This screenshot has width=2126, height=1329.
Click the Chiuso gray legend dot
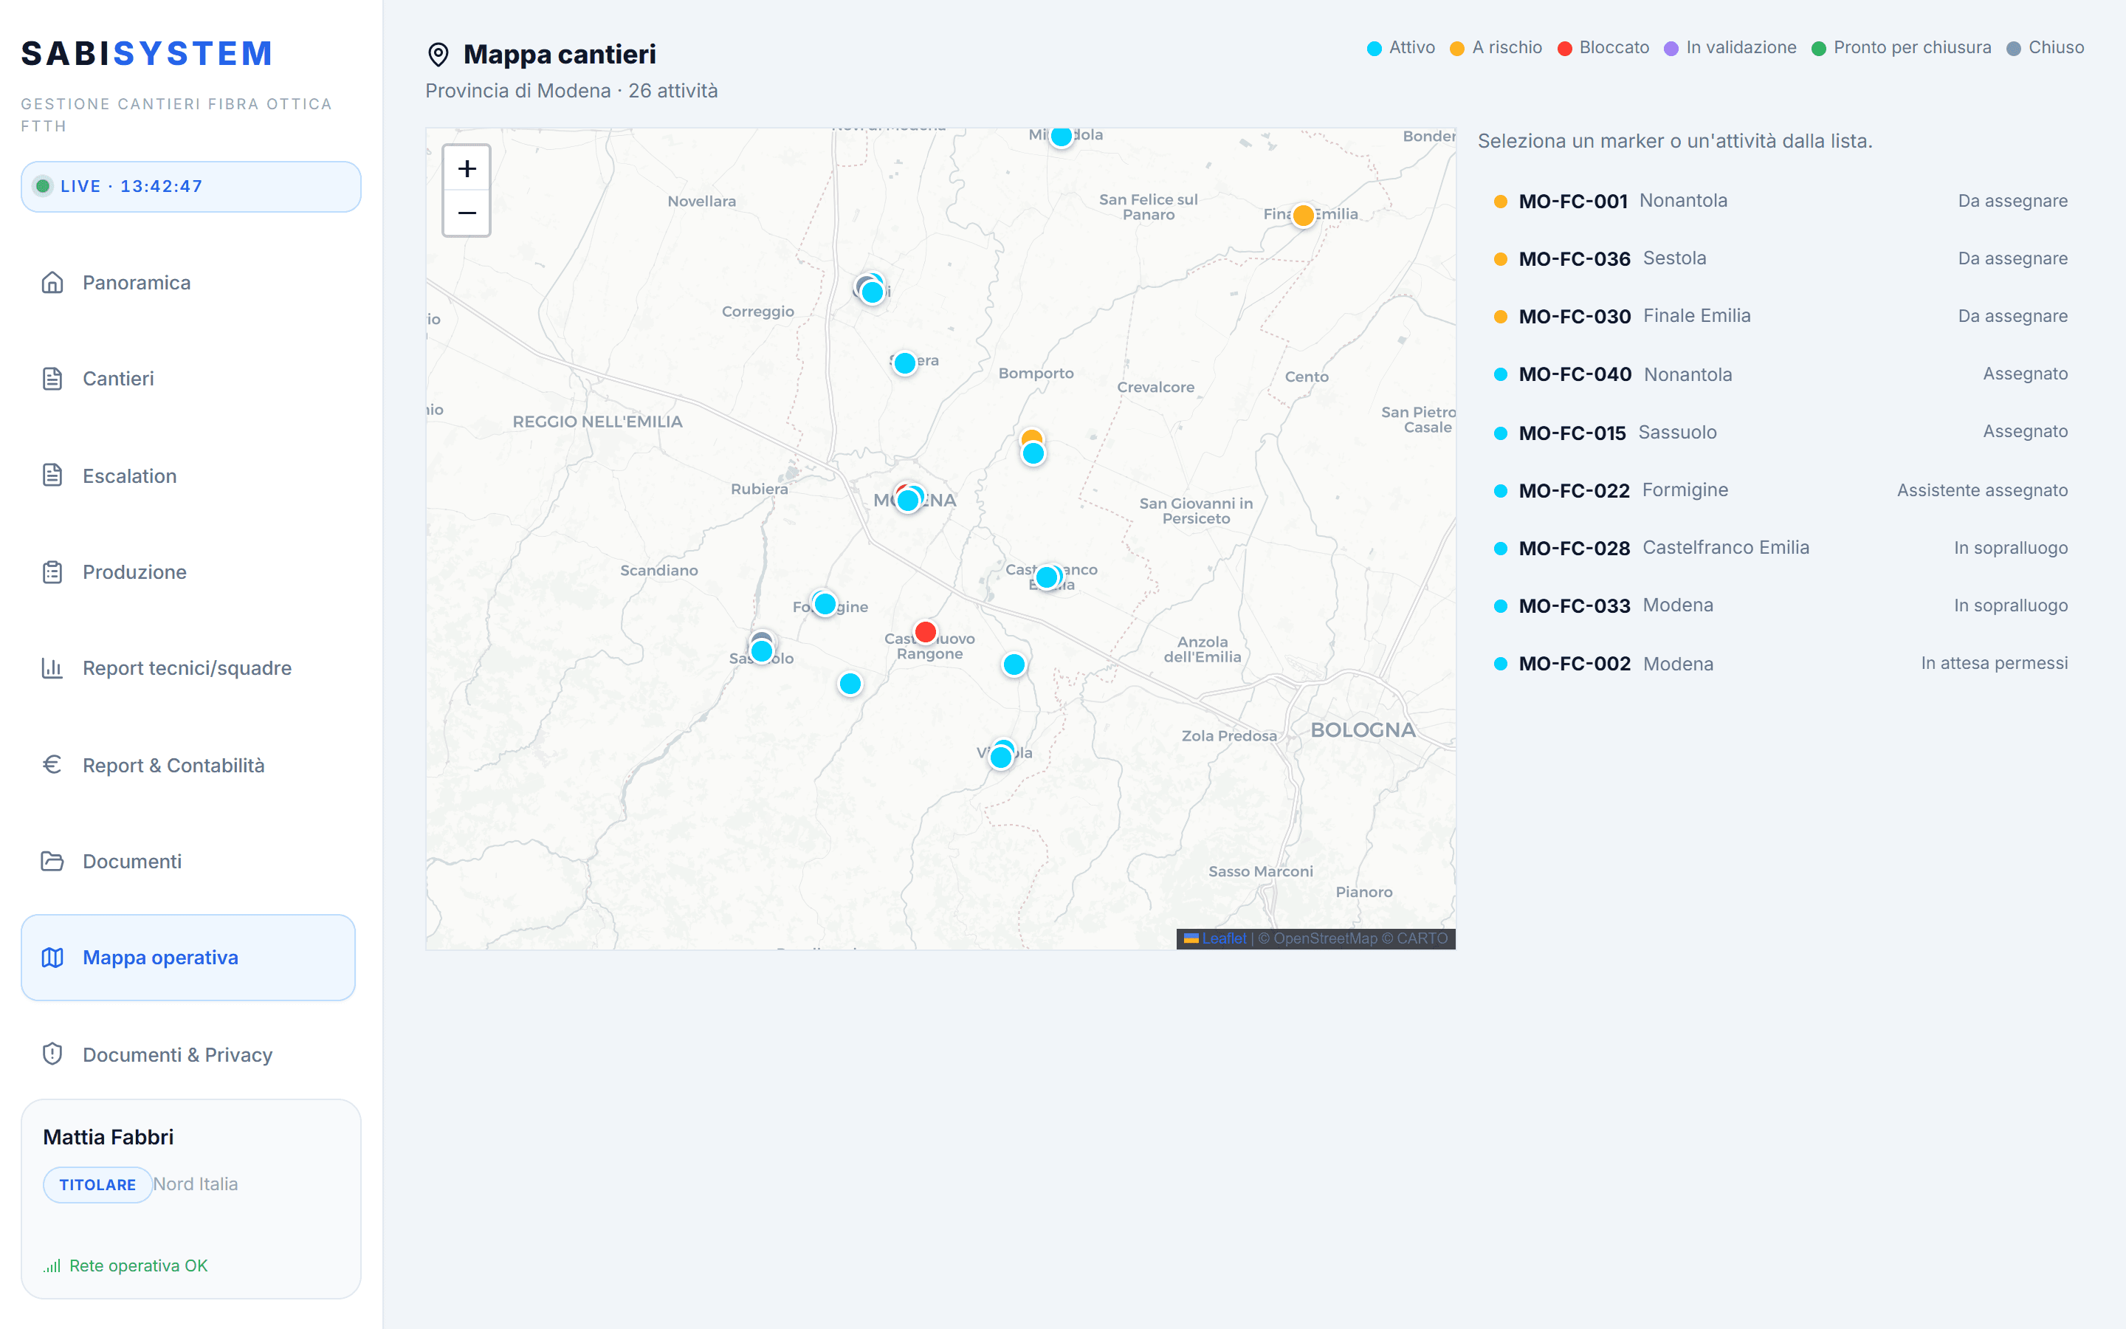(2014, 48)
